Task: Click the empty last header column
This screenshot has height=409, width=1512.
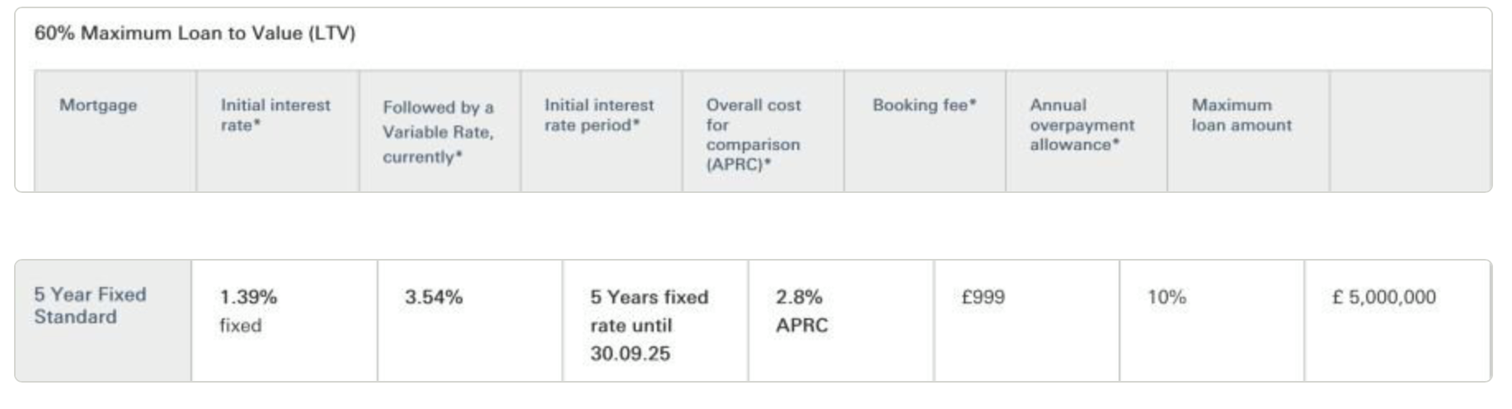Action: coord(1410,131)
